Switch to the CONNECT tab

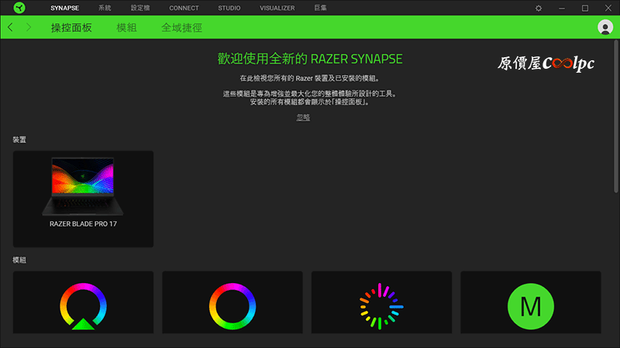(x=184, y=8)
